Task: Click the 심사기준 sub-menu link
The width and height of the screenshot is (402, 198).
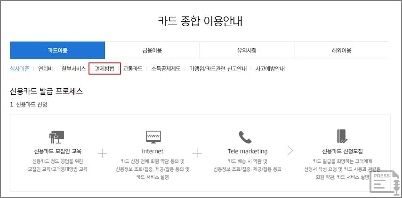Action: pos(20,69)
